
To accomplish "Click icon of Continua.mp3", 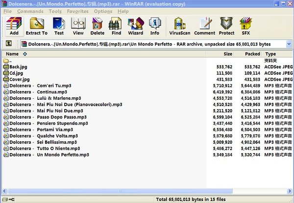I will (x=6, y=92).
